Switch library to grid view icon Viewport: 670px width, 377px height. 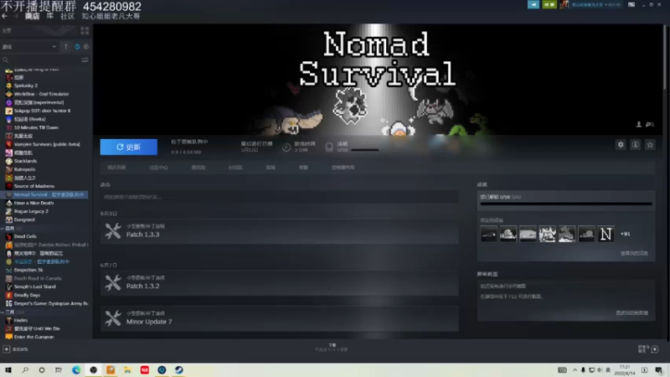[85, 31]
